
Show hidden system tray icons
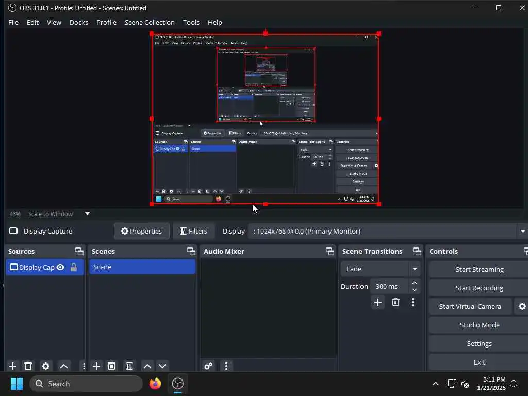435,384
